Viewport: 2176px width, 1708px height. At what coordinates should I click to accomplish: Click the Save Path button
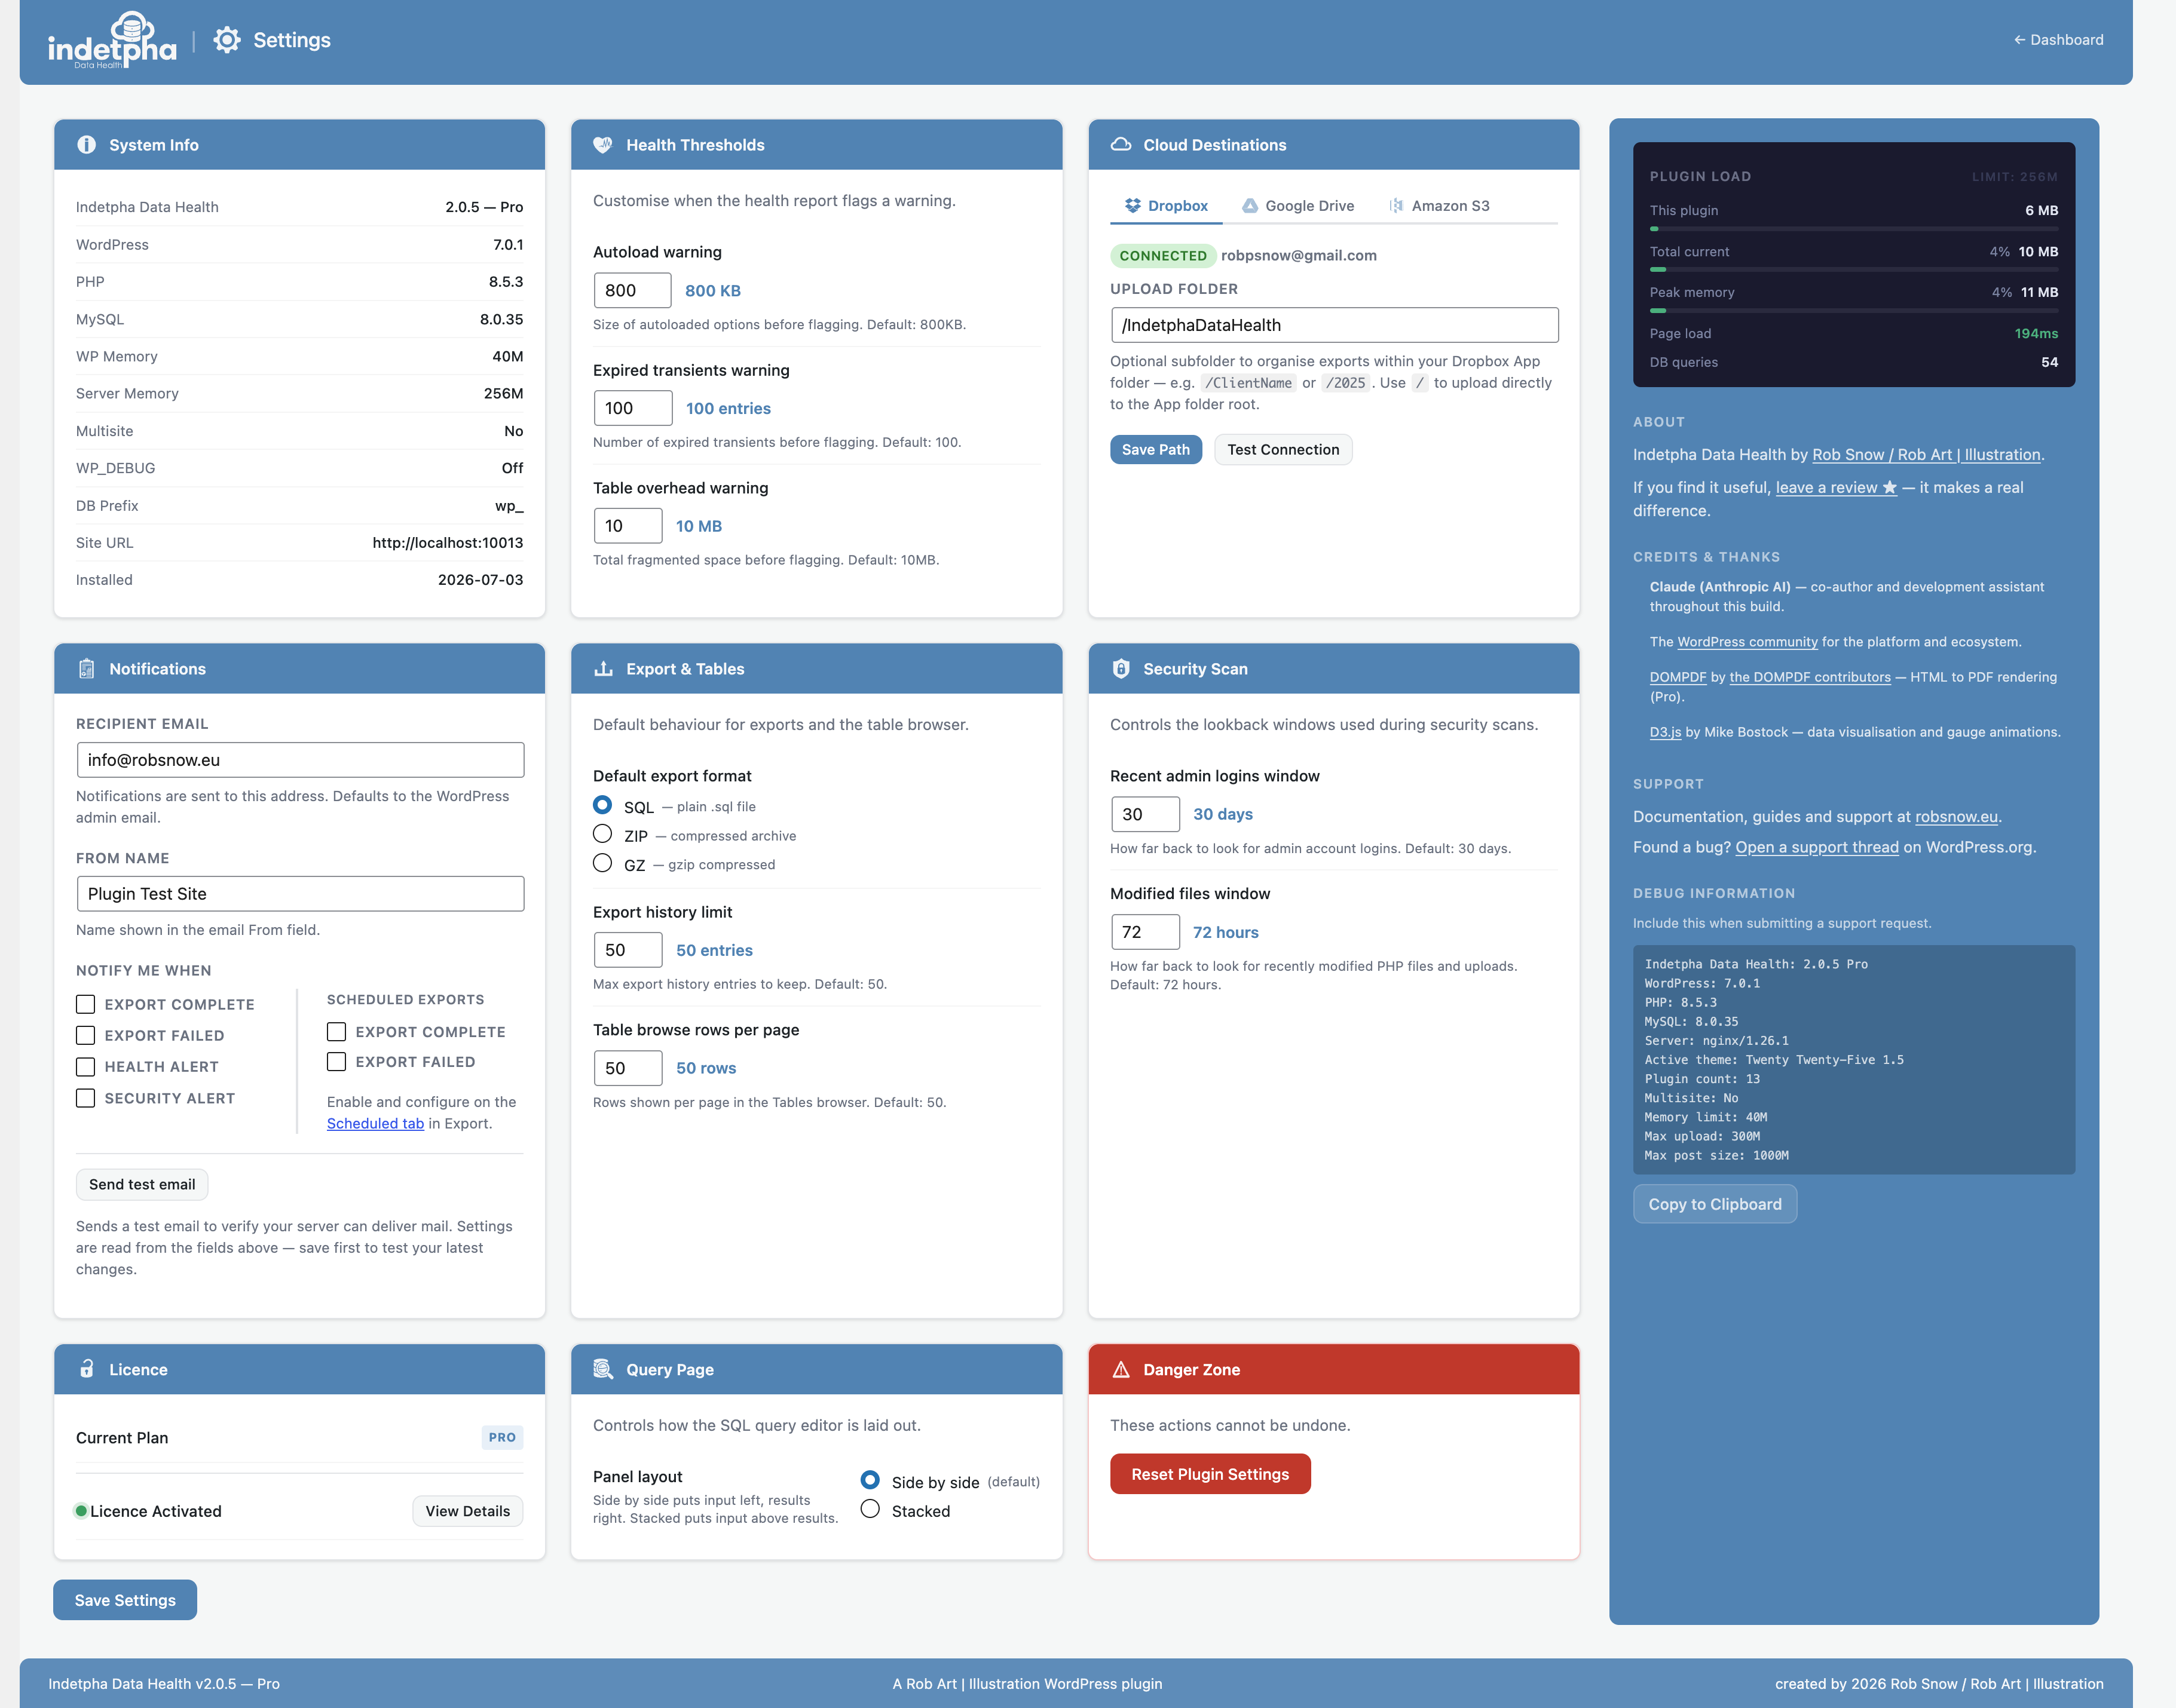1155,450
